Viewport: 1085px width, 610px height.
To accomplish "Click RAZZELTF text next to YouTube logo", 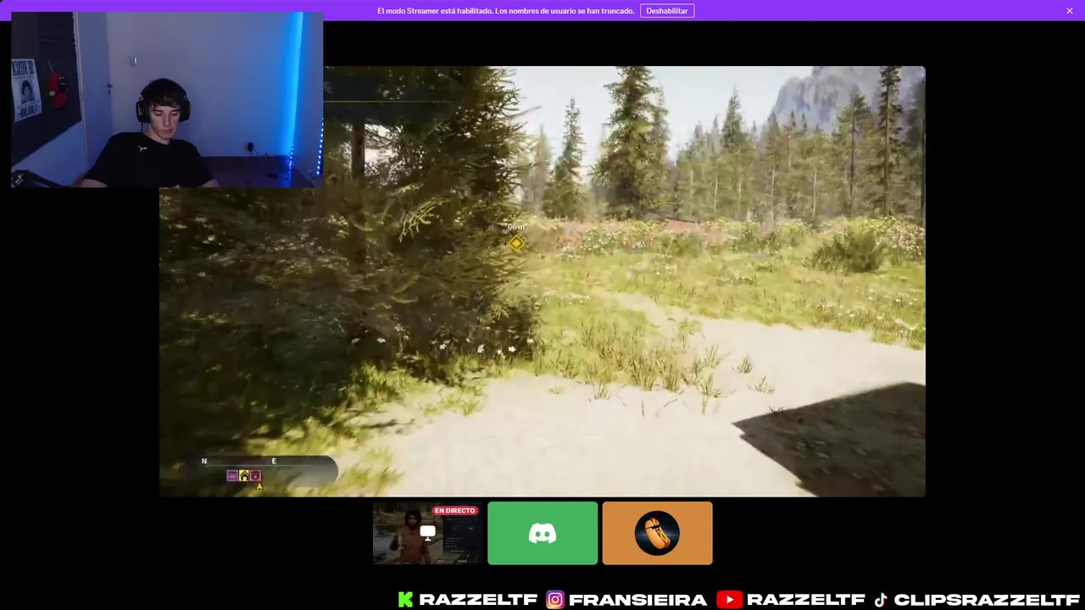I will [x=806, y=600].
